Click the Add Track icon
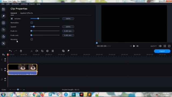Screen dimensions: 172x97 (x=3, y=55)
